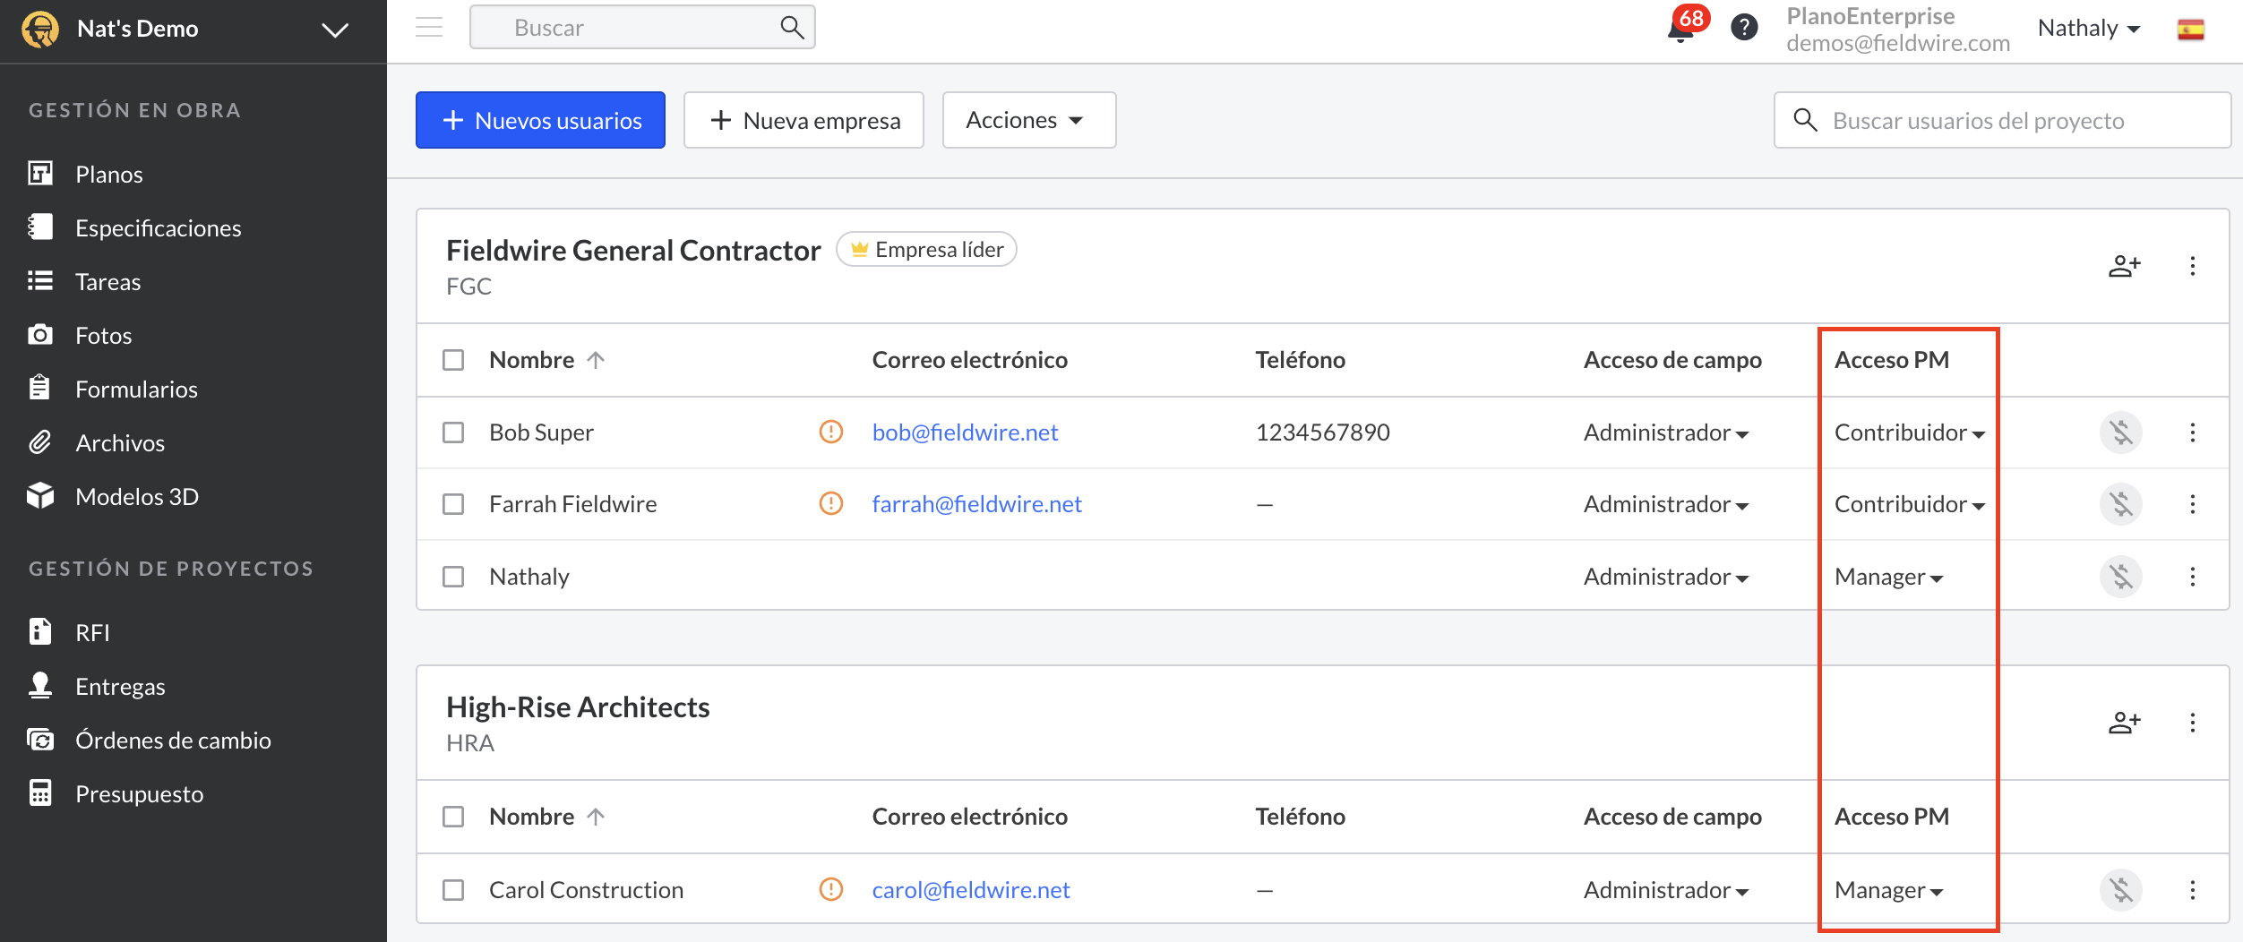Click the billing icon in Carol Construction's row

coord(2120,890)
